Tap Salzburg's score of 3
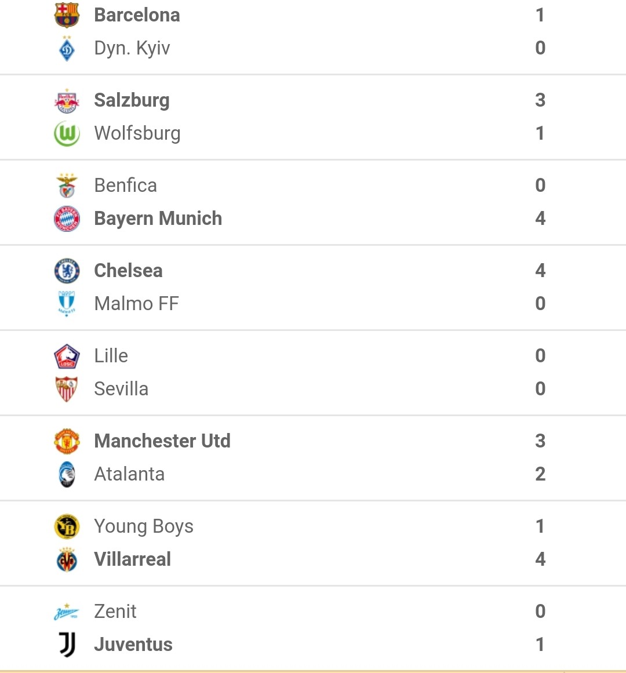Viewport: 626px width, 673px height. pos(540,100)
